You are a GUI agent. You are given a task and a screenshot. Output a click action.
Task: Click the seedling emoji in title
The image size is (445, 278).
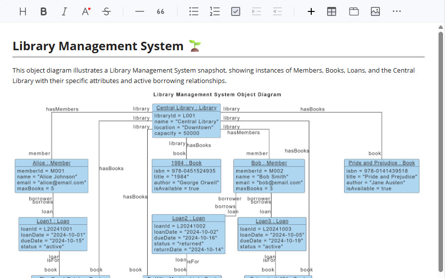pyautogui.click(x=195, y=46)
